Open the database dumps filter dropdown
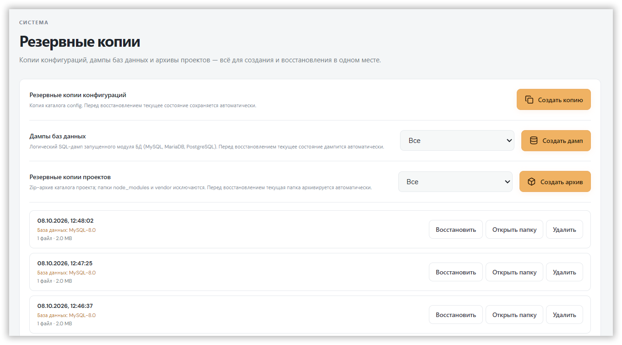 click(457, 141)
